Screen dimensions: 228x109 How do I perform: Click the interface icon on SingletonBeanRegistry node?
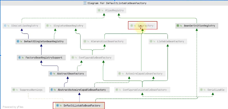coord(47,26)
